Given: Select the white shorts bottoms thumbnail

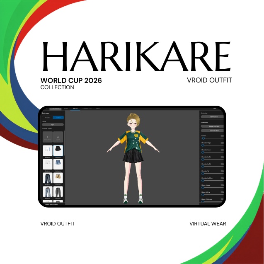Looking at the screenshot, I should (48, 164).
